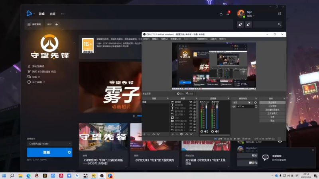
Task: Open the 游戏 tab in Battle.net
Action: [42, 14]
